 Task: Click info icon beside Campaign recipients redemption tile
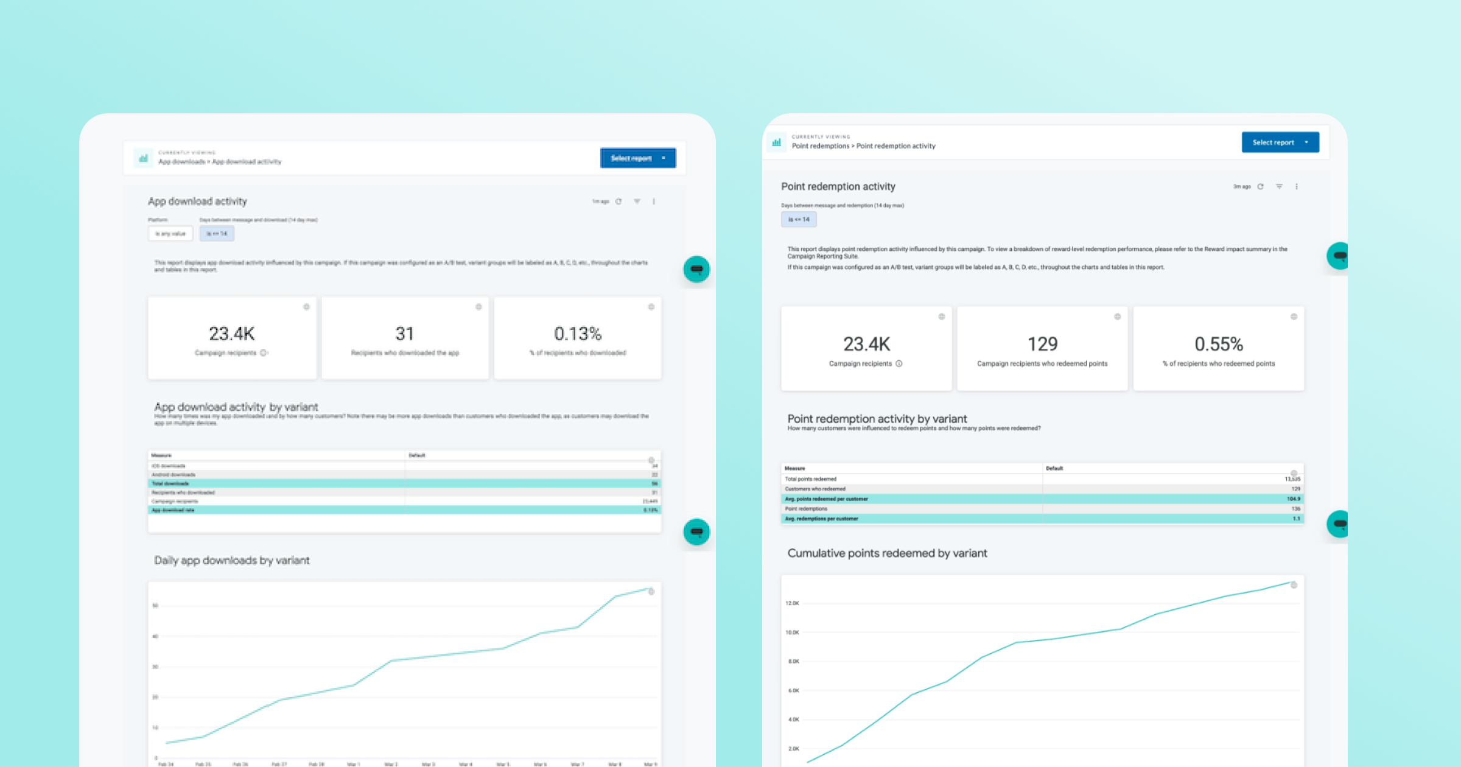tap(899, 364)
